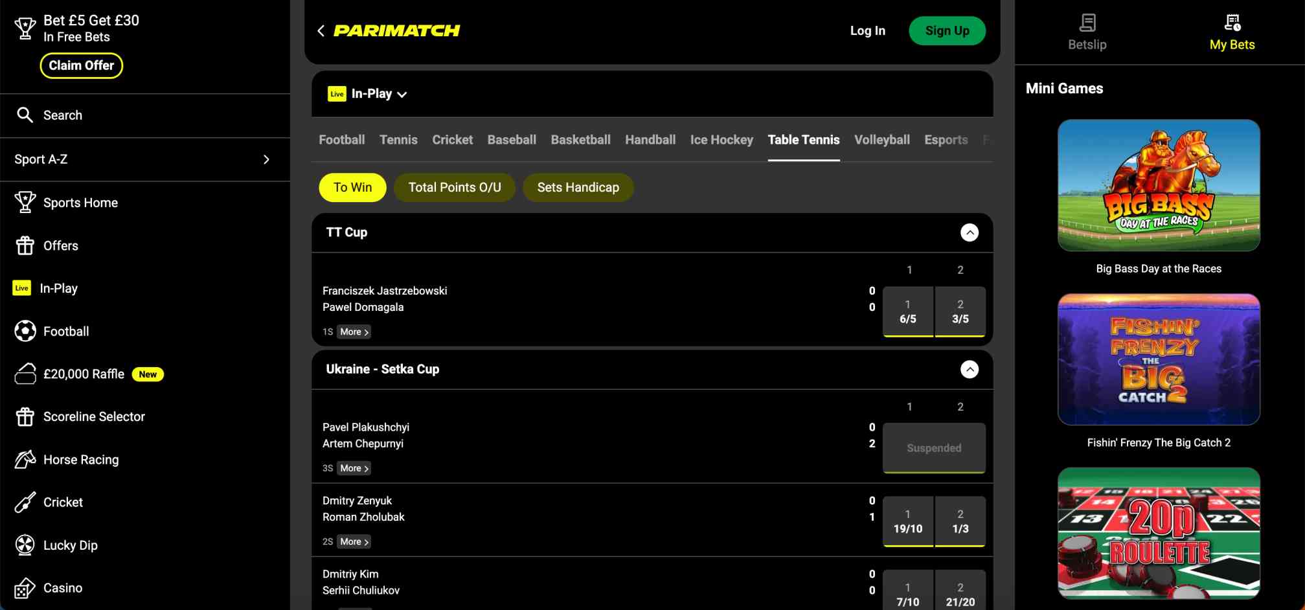This screenshot has width=1305, height=610.
Task: Select Sports Home in the sidebar
Action: [80, 202]
